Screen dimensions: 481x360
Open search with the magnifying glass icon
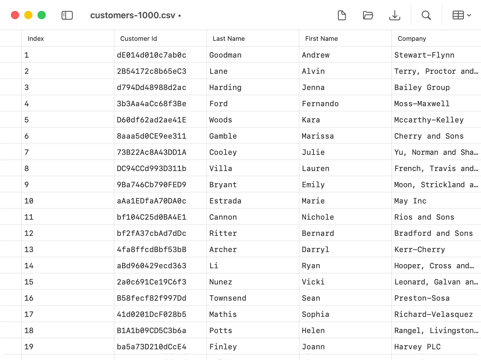(426, 15)
